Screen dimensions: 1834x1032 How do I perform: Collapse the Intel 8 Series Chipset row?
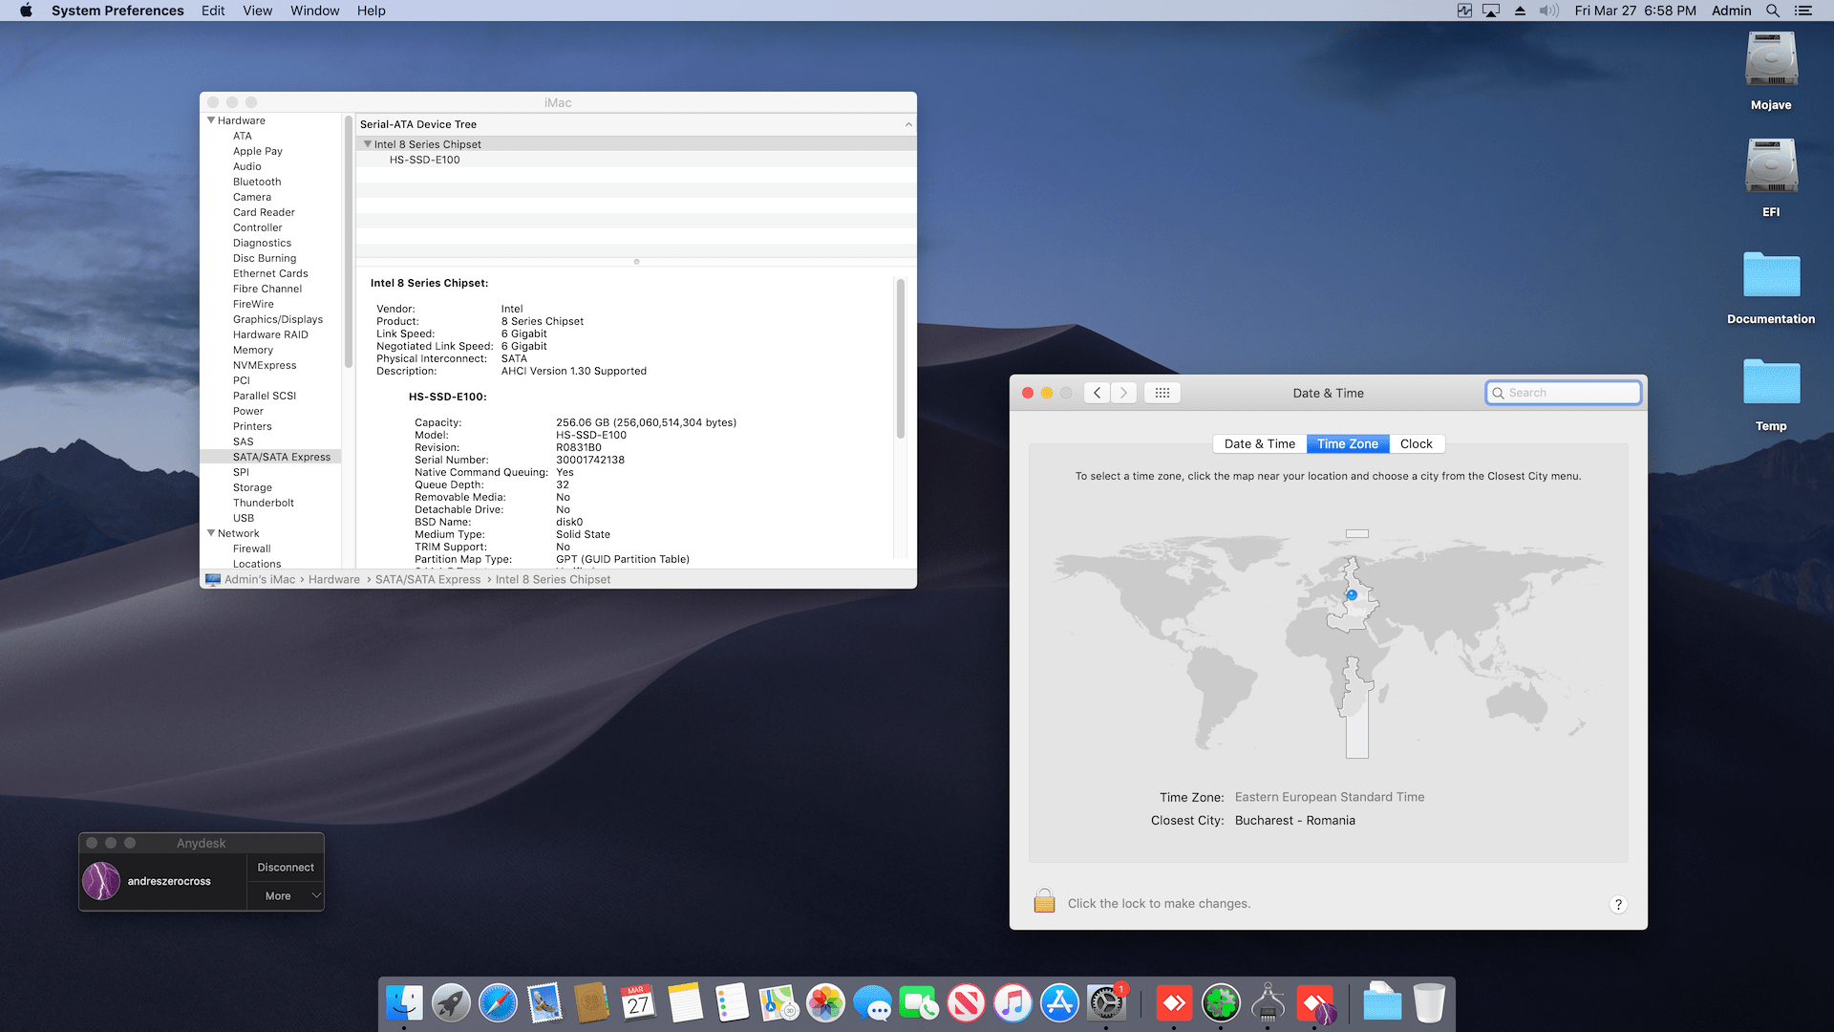[x=368, y=144]
